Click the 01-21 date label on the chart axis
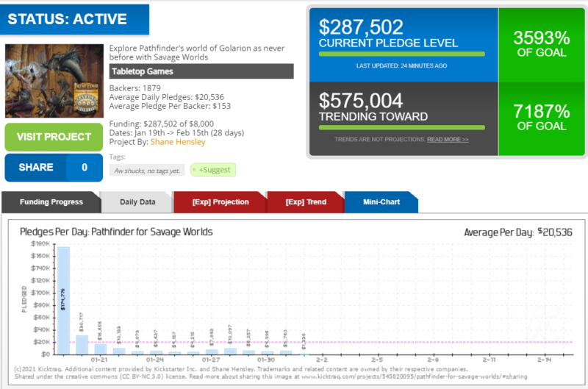 [x=99, y=360]
